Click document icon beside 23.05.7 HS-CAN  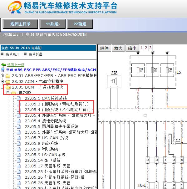point(19,138)
